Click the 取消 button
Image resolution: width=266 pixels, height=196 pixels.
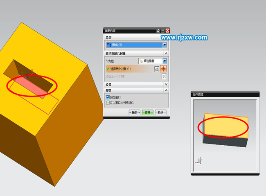161,113
